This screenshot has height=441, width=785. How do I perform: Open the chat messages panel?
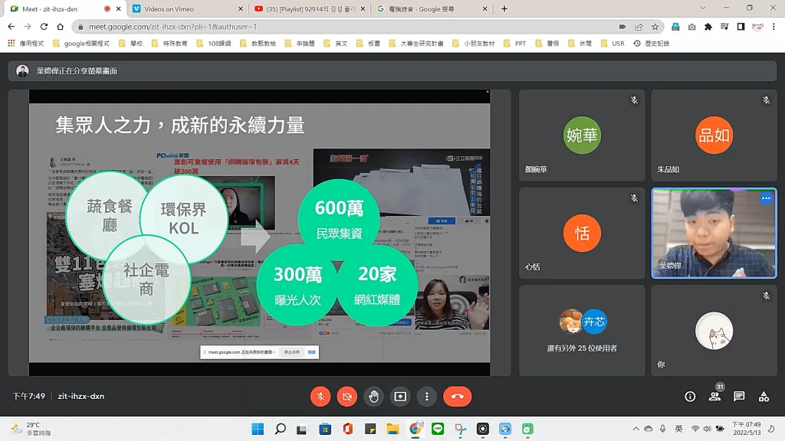[739, 397]
